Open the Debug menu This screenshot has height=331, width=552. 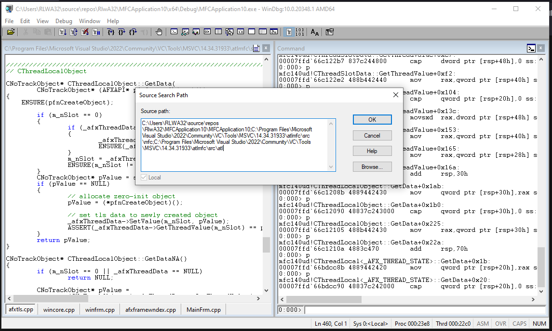click(64, 21)
